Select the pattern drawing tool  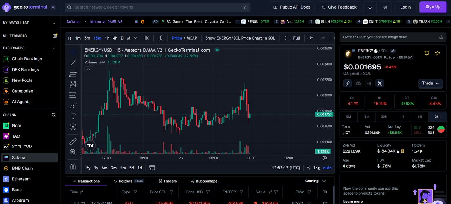[73, 84]
